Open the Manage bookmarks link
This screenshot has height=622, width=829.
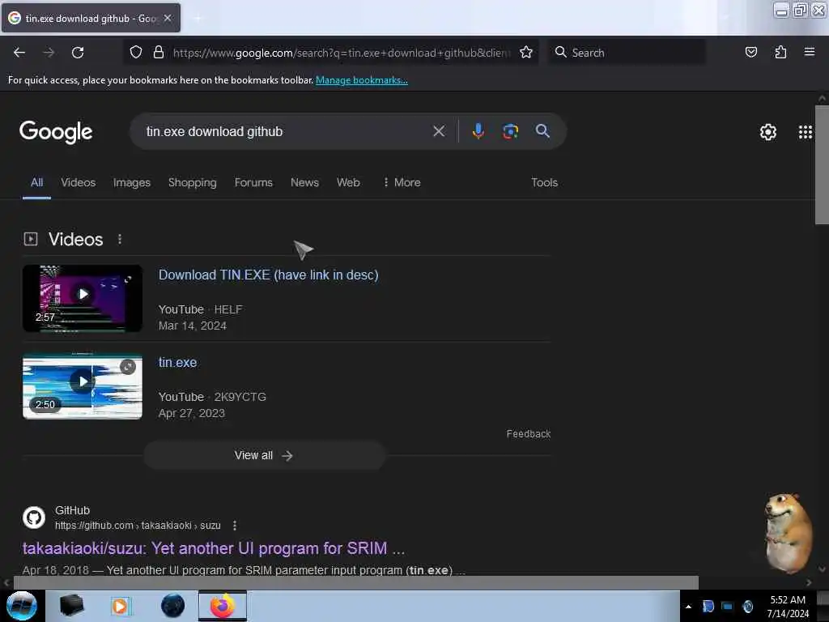coord(362,80)
